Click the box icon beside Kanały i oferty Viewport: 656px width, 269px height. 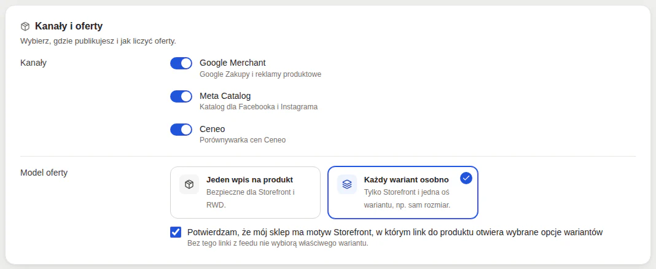(25, 26)
